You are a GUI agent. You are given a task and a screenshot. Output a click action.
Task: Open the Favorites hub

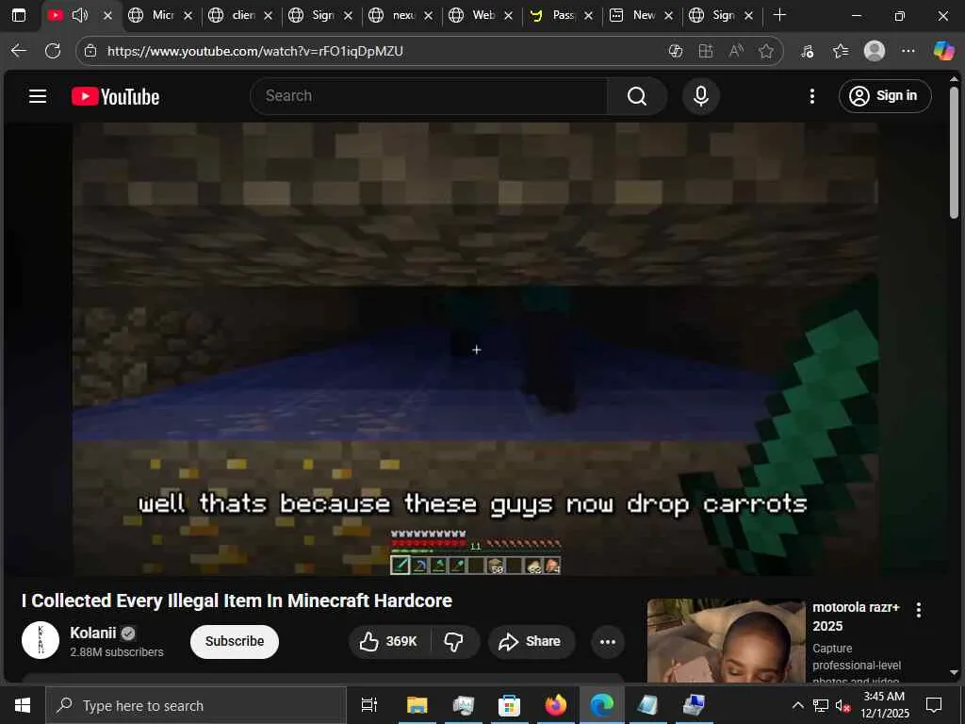click(x=841, y=51)
